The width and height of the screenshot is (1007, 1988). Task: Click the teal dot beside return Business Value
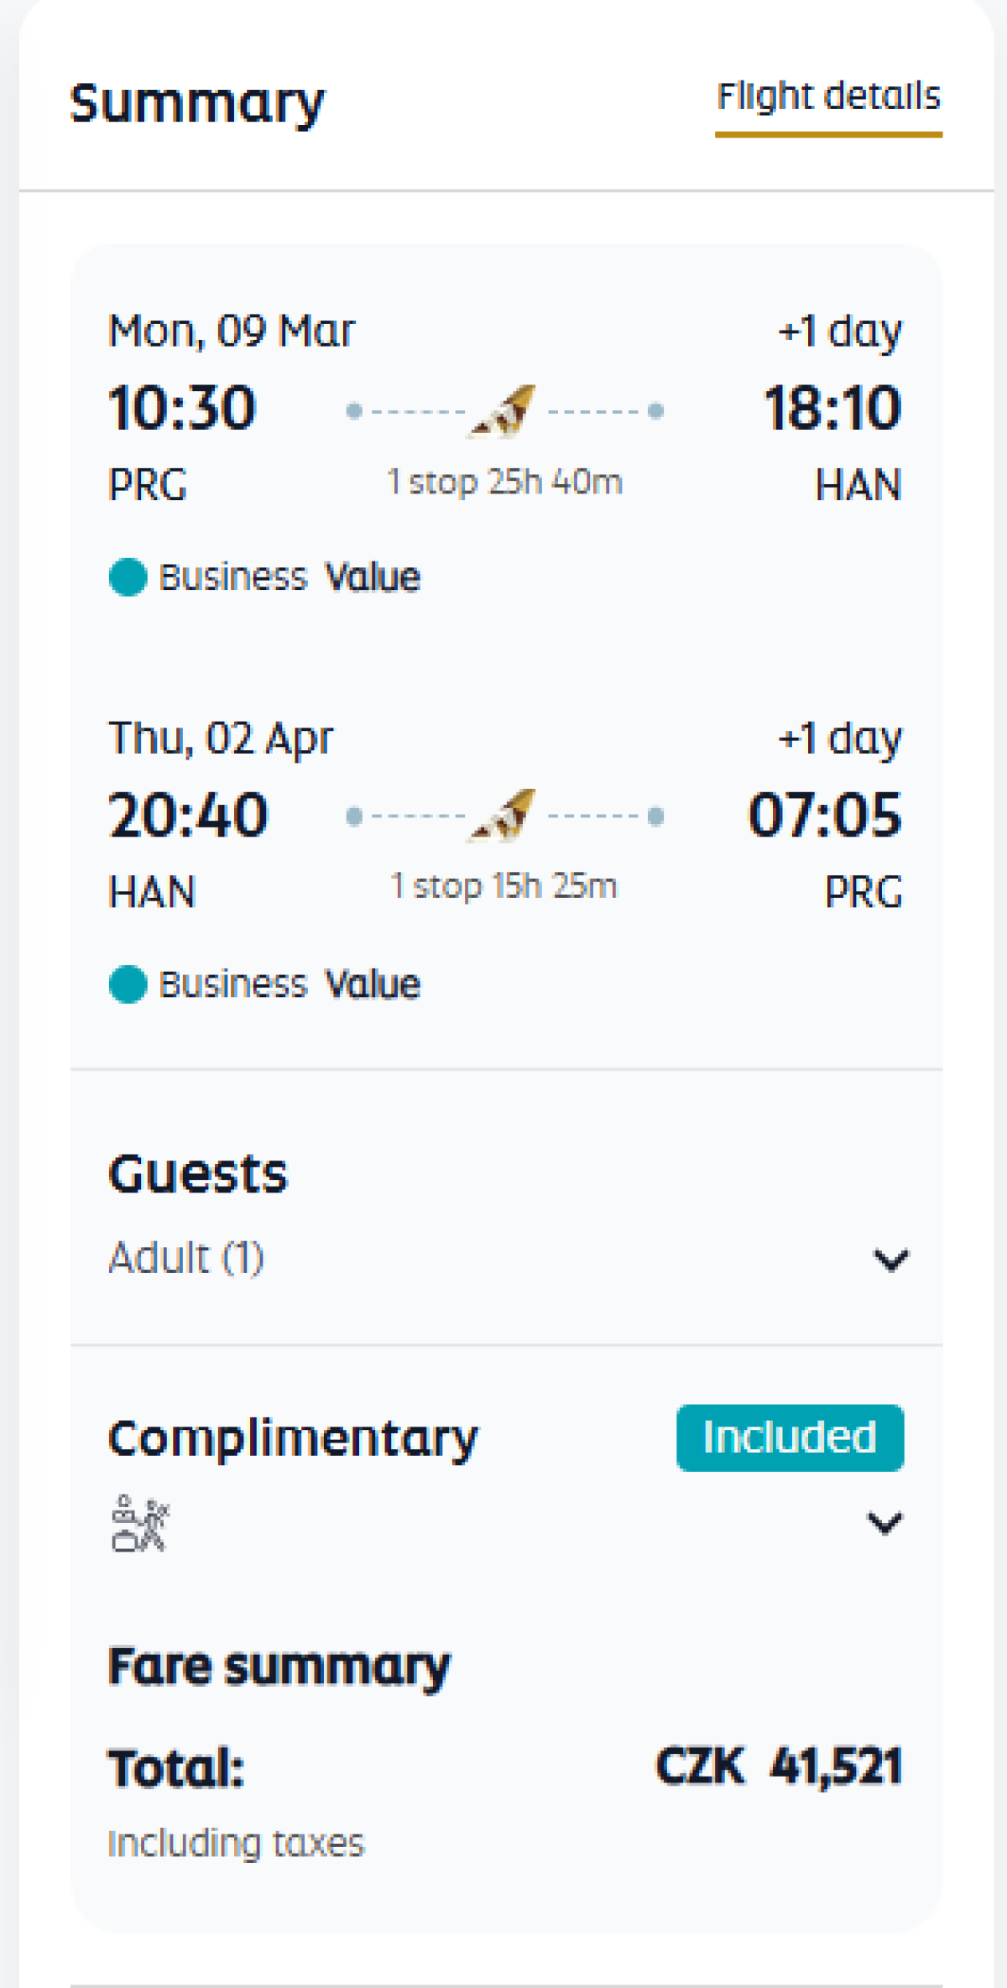point(128,984)
